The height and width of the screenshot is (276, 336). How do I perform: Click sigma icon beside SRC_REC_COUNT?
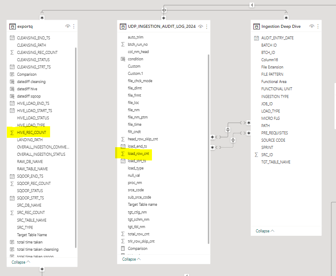12,213
